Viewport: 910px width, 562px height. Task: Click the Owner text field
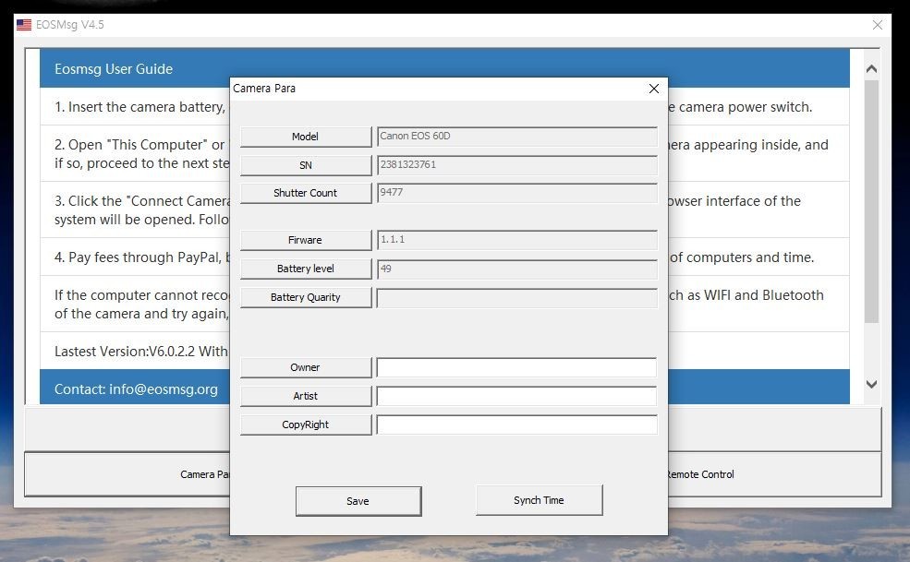click(516, 367)
